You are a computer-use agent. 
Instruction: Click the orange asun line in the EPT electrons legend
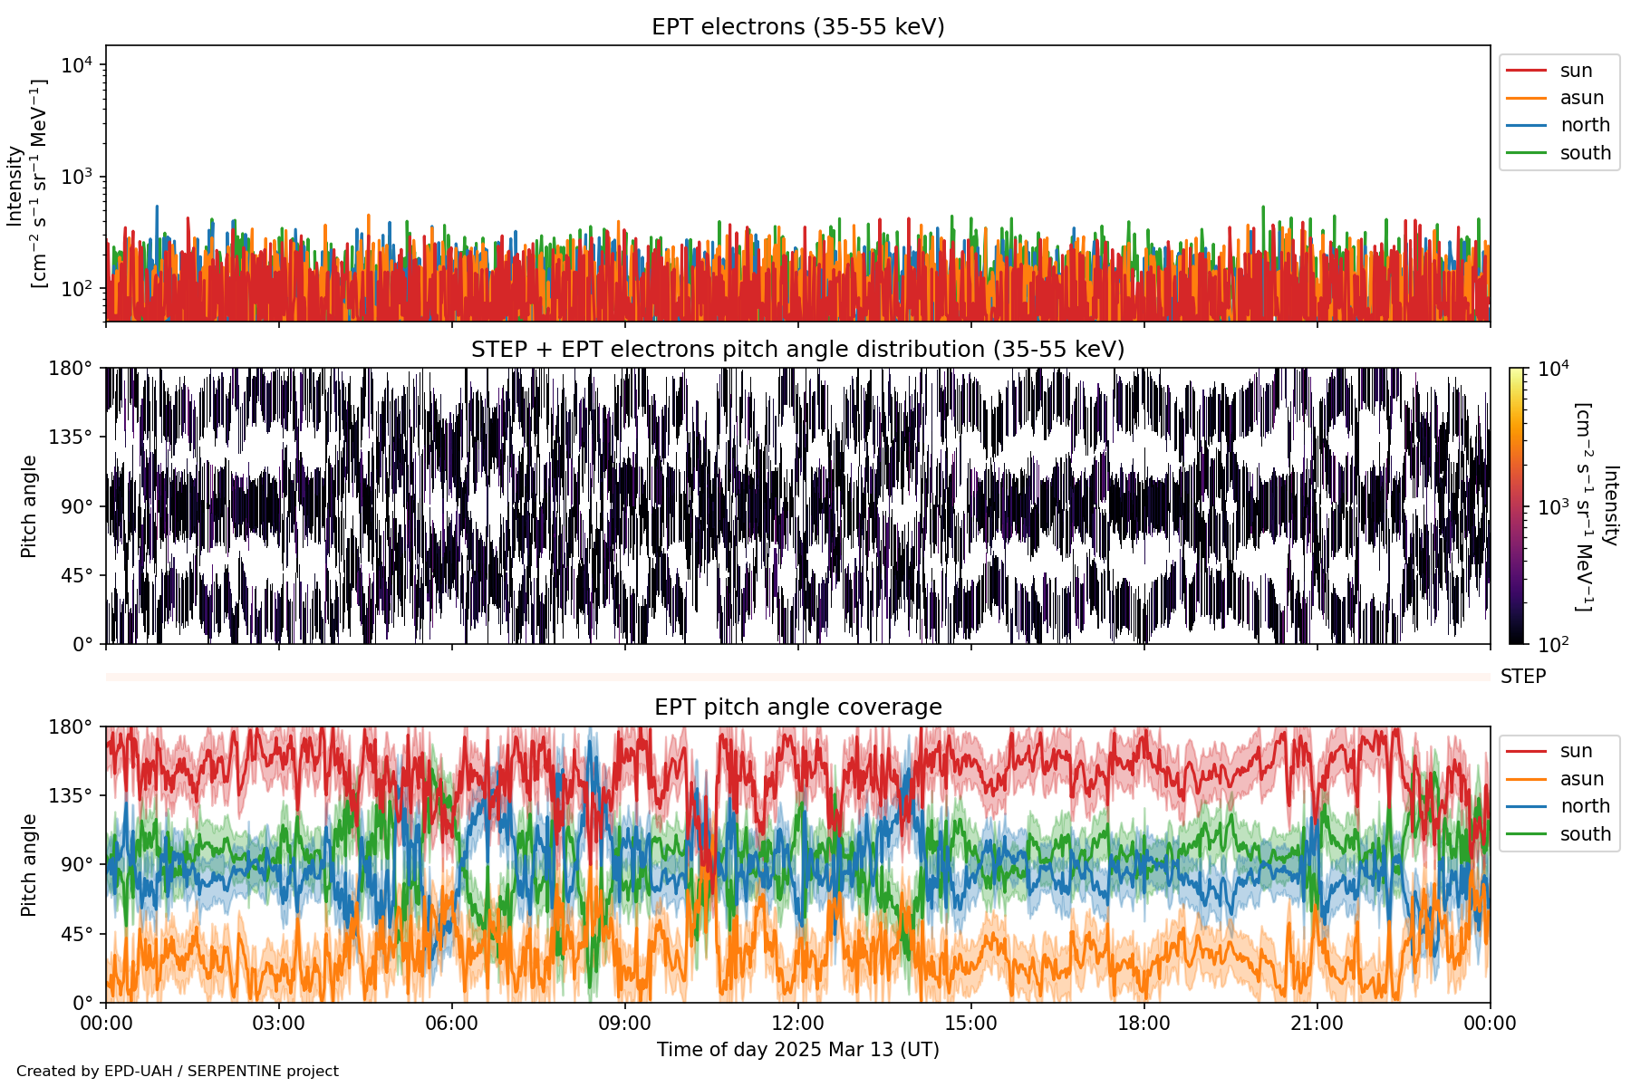1526,98
